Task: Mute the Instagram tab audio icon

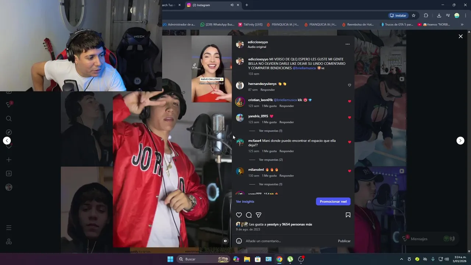Action: click(232, 5)
